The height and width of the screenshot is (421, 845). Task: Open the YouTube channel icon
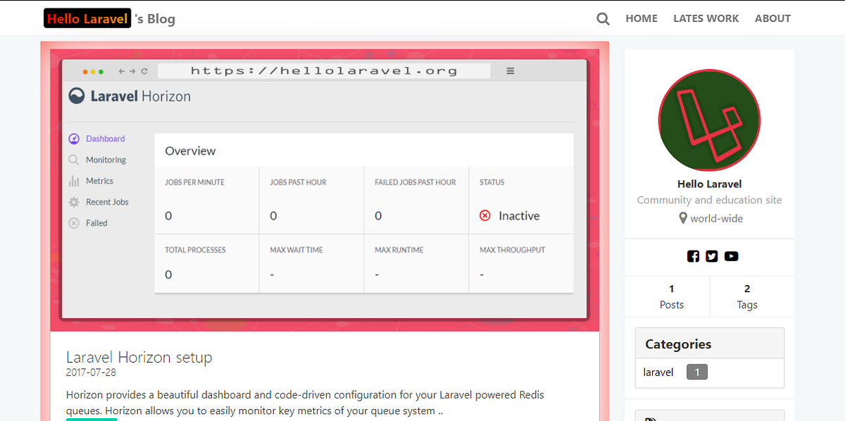click(x=731, y=256)
